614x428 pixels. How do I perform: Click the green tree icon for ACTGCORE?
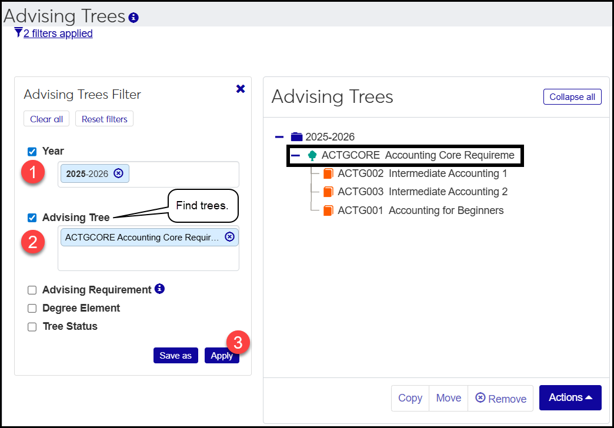tap(312, 155)
